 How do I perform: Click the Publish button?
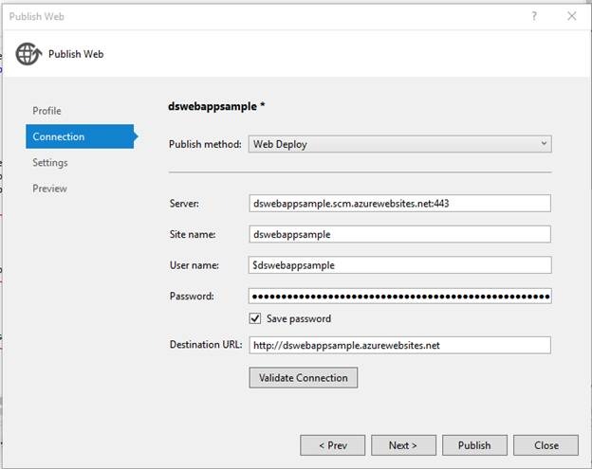[473, 445]
